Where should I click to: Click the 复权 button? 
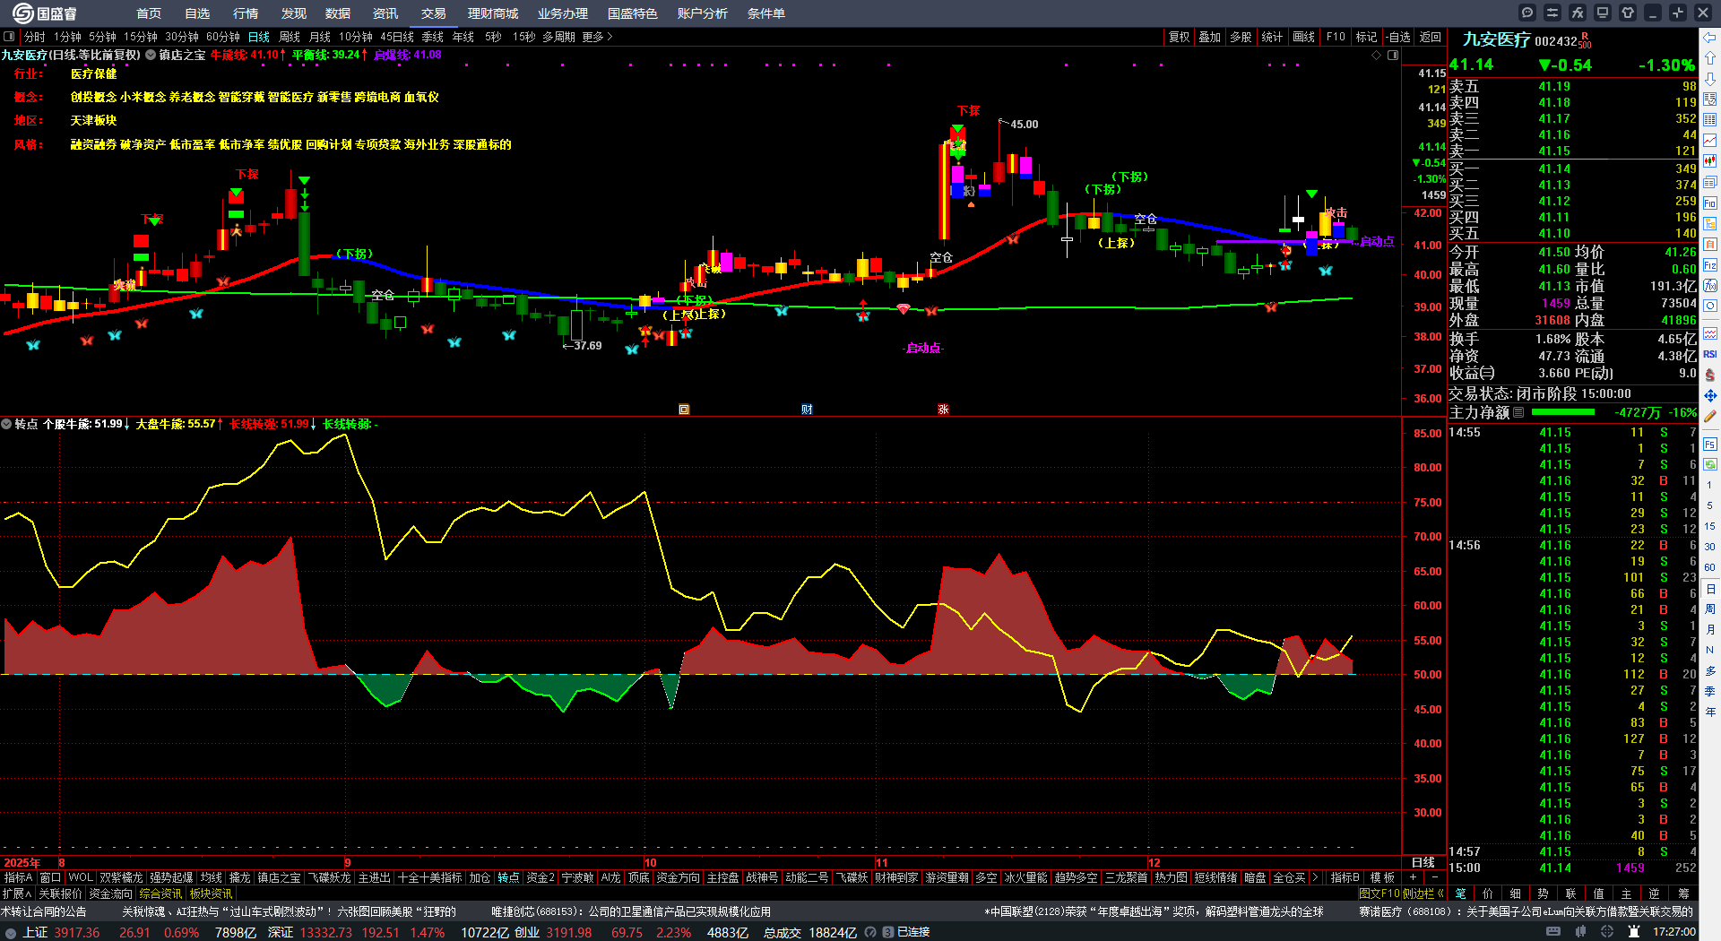(x=1180, y=37)
